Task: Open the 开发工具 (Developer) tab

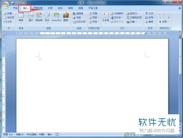Action: point(93,8)
